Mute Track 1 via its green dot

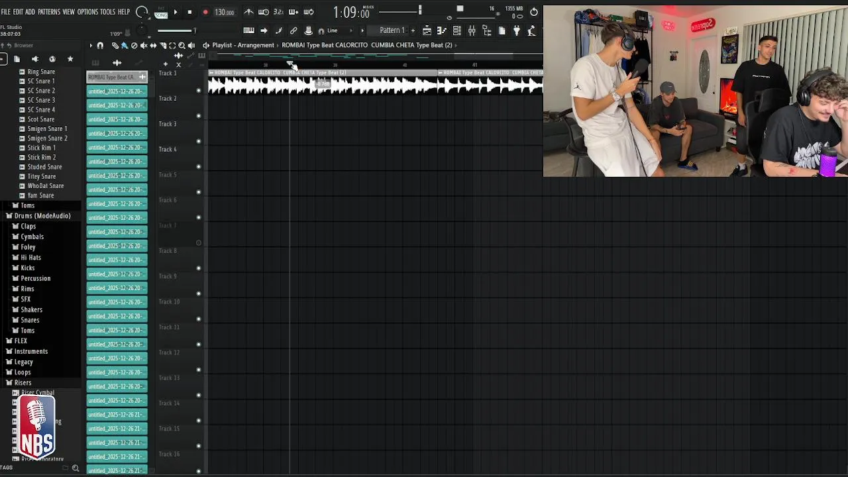tap(199, 91)
